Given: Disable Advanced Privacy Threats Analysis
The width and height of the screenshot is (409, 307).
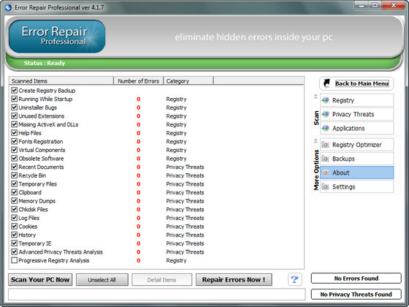Looking at the screenshot, I should 15,252.
